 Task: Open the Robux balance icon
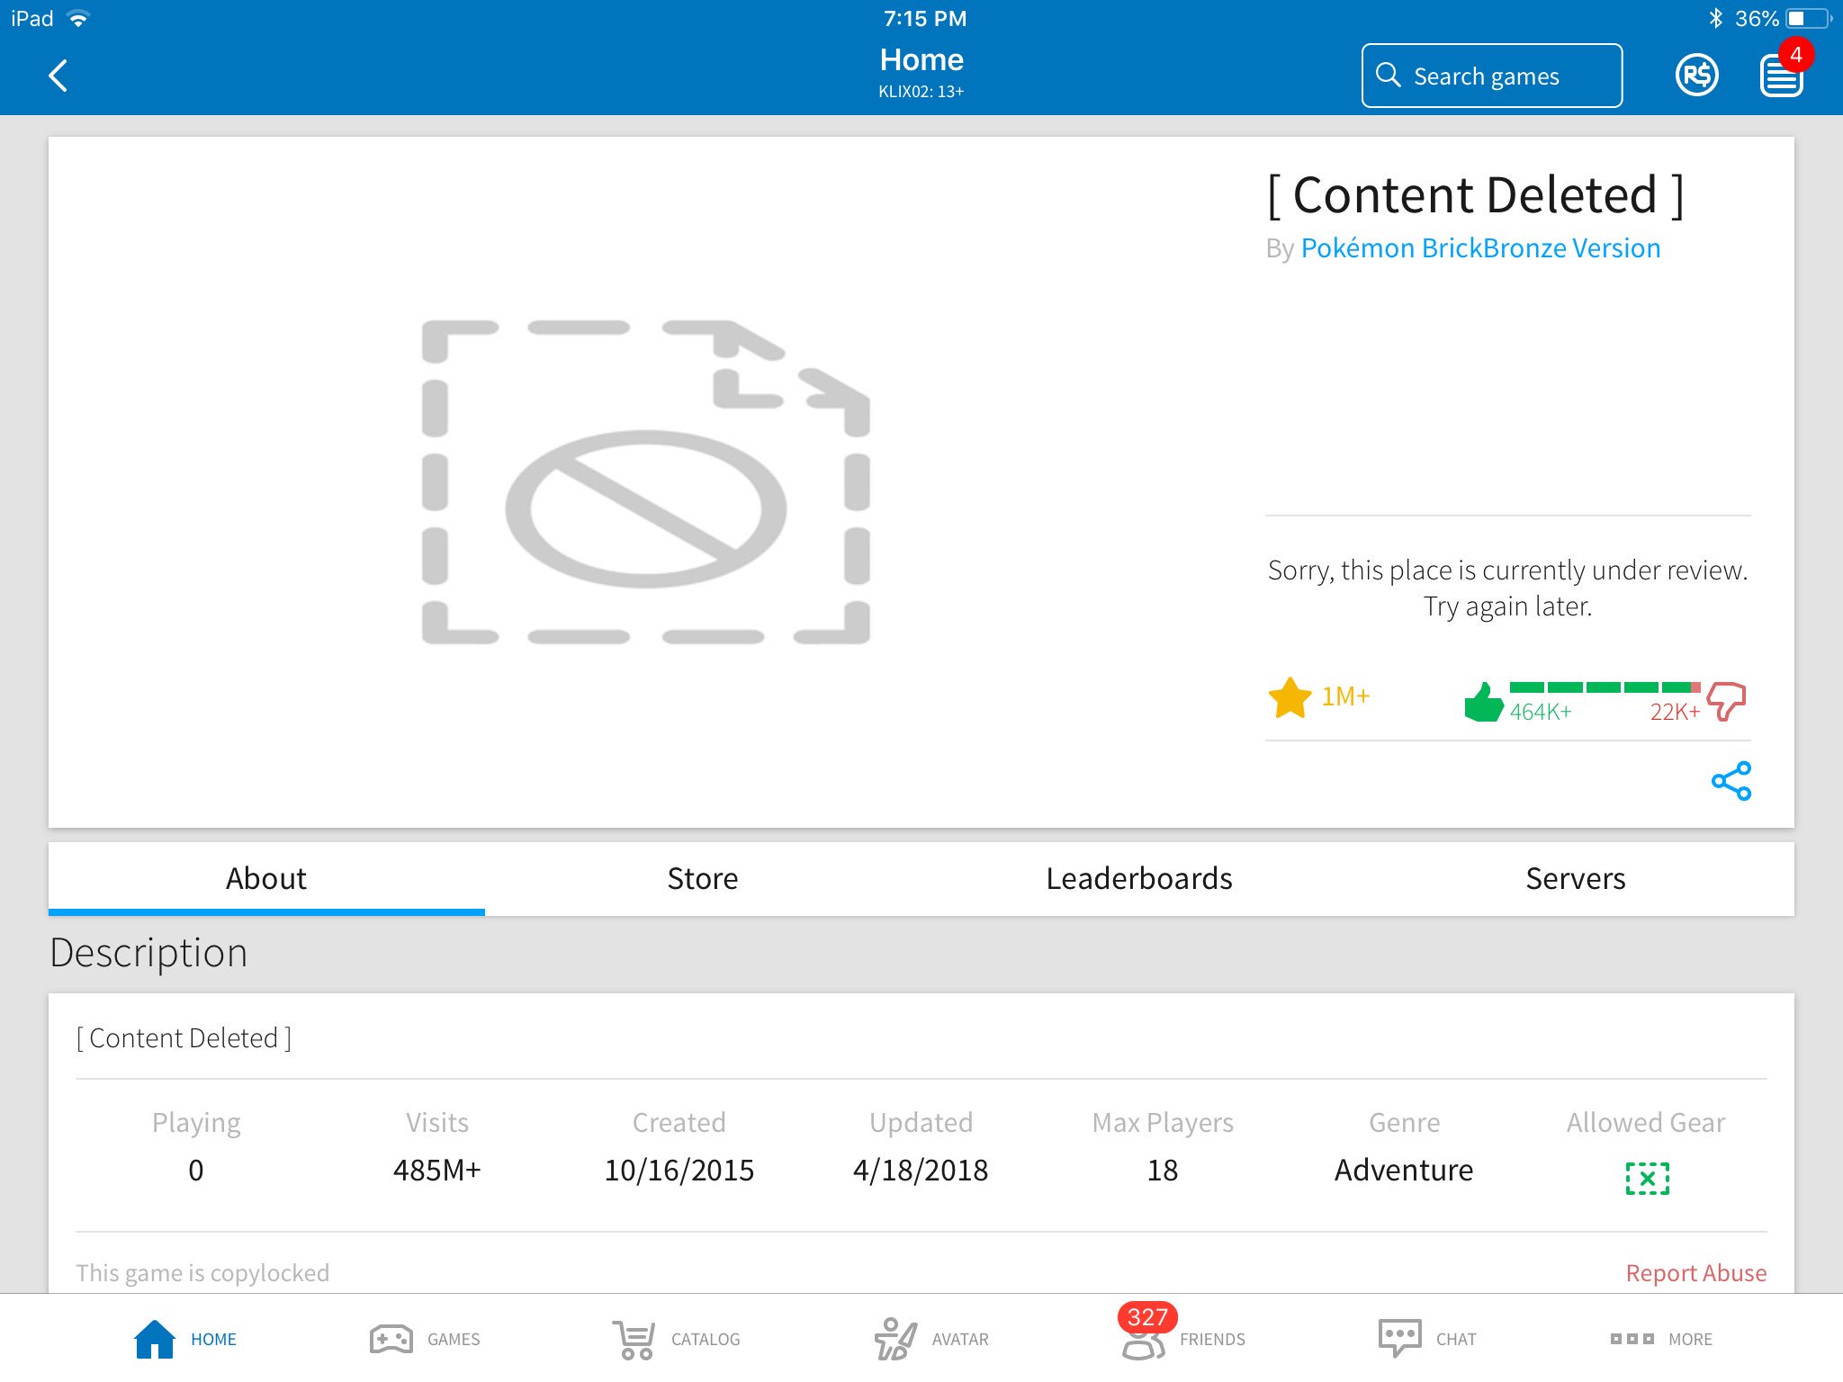[x=1696, y=76]
